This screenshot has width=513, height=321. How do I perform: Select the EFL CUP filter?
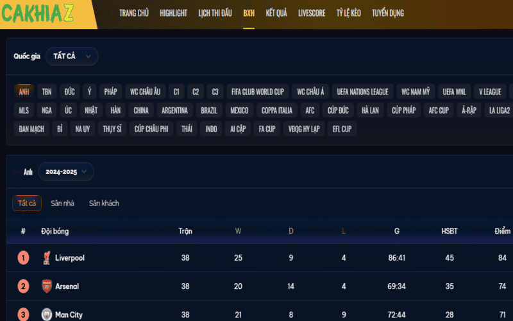(x=342, y=129)
